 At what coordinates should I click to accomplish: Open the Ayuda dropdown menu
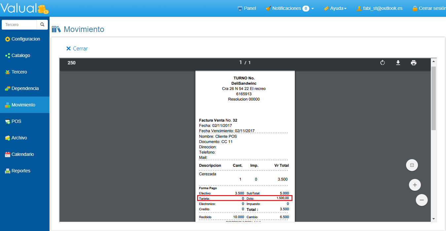click(335, 8)
